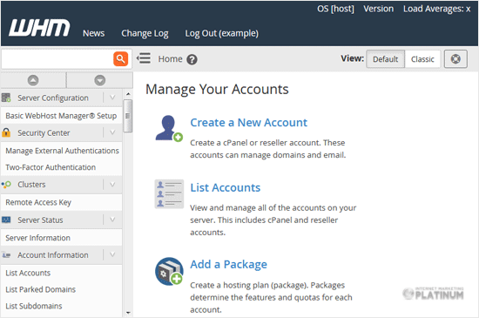Collapse the Account Information section chevron
This screenshot has height=318, width=479.
tap(112, 254)
